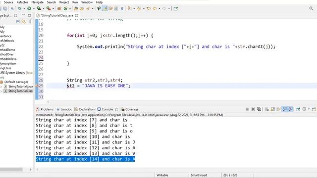317x178 pixels.
Task: Open the Source menu
Action: 8,2
